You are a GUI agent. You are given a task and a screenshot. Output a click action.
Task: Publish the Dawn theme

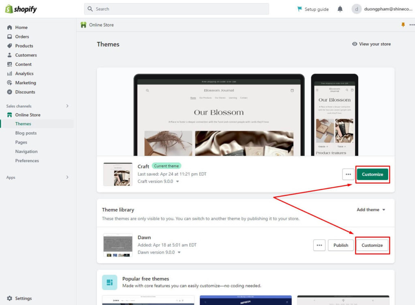tap(341, 245)
